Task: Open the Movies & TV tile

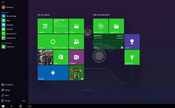Action: (x=116, y=26)
